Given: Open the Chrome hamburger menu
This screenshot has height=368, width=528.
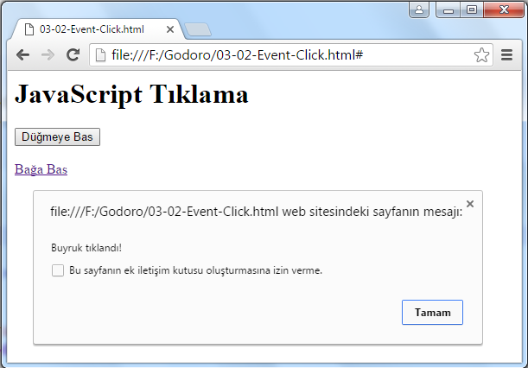Looking at the screenshot, I should point(506,55).
